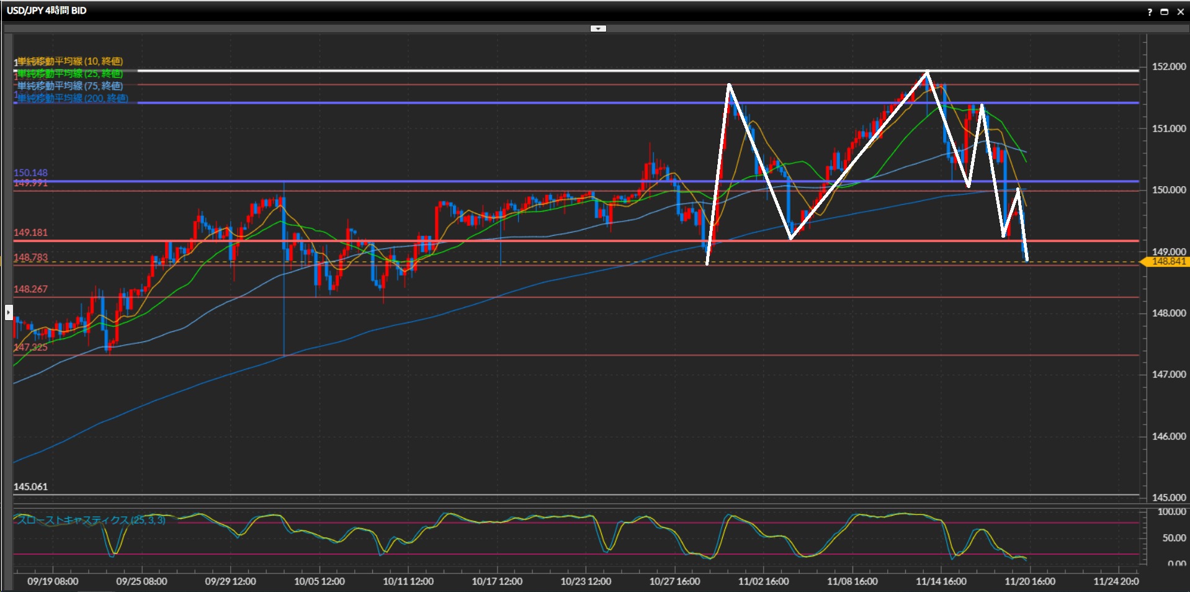Select the 単純移動平均線 (200, 終値) indicator label
Viewport: 1190px width, 592px height.
coord(72,99)
